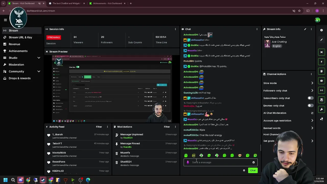This screenshot has height=184, width=327.
Task: Open chat settings gear beside Chat button
Action: 244,170
